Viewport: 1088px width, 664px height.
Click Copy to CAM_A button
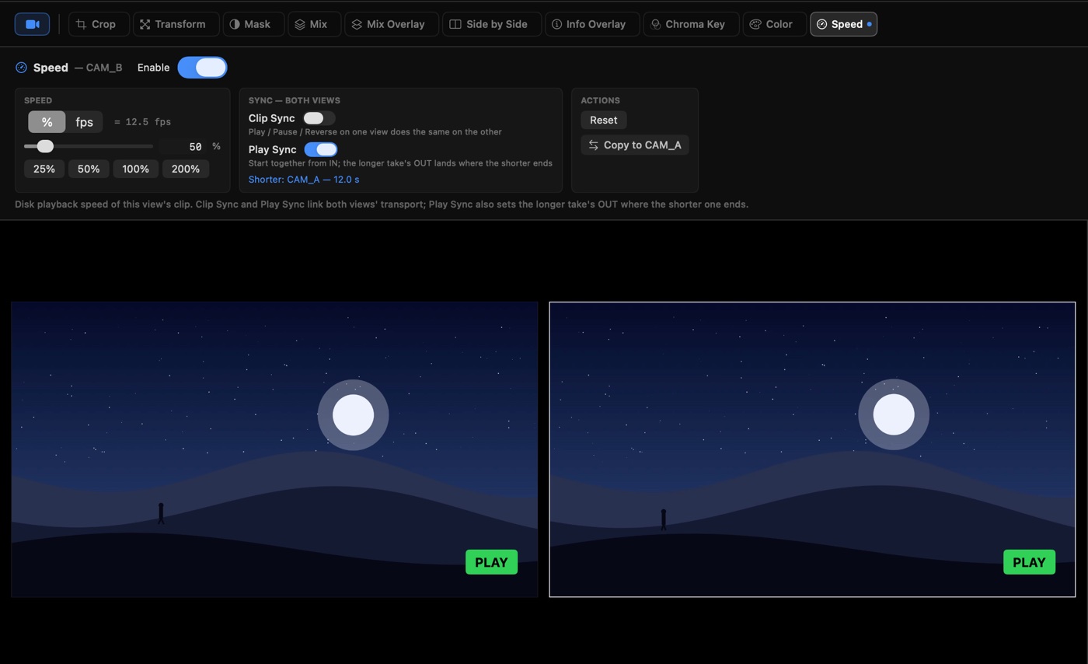pos(634,145)
